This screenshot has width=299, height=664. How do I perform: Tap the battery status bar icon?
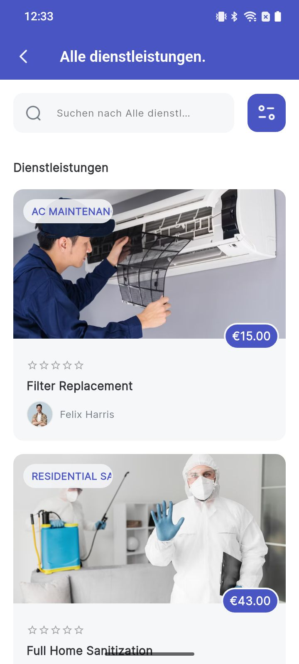pos(278,17)
